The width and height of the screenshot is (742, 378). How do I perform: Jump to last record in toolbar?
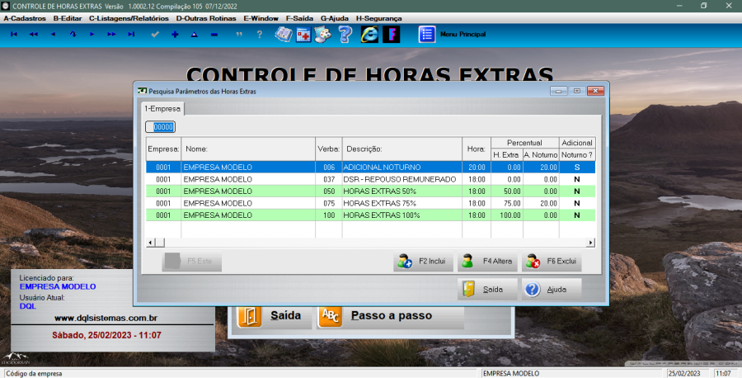[x=131, y=35]
